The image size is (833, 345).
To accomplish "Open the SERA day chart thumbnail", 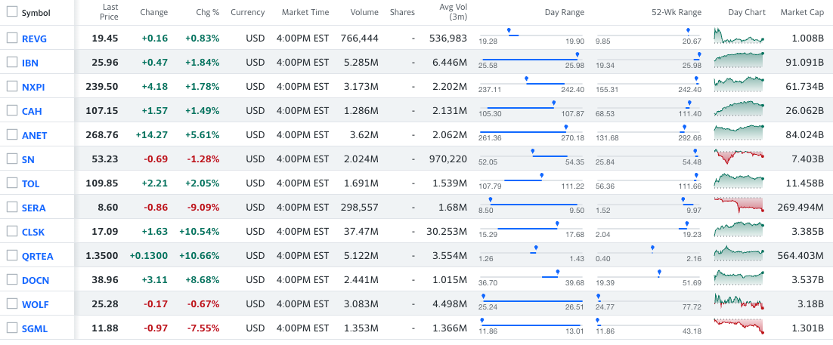I will coord(739,205).
